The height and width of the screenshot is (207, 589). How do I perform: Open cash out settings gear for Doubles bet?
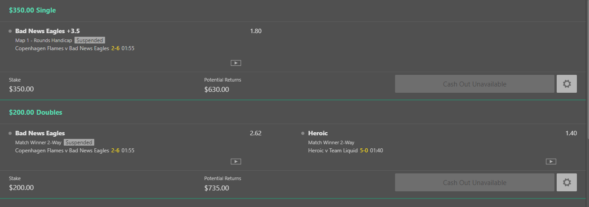[x=567, y=182]
